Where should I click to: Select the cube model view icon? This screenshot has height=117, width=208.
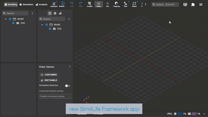(50, 13)
